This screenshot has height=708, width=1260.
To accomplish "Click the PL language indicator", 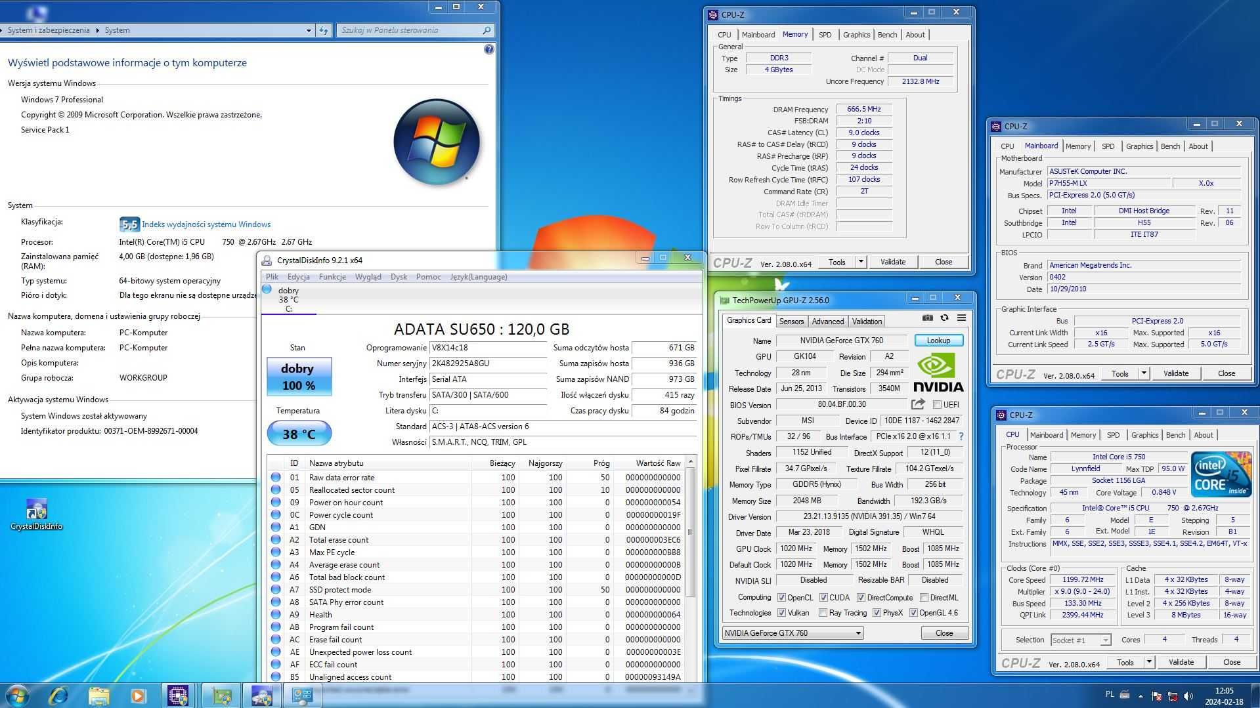I will [x=1110, y=694].
